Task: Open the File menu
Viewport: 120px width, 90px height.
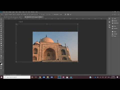Action: point(4,12)
